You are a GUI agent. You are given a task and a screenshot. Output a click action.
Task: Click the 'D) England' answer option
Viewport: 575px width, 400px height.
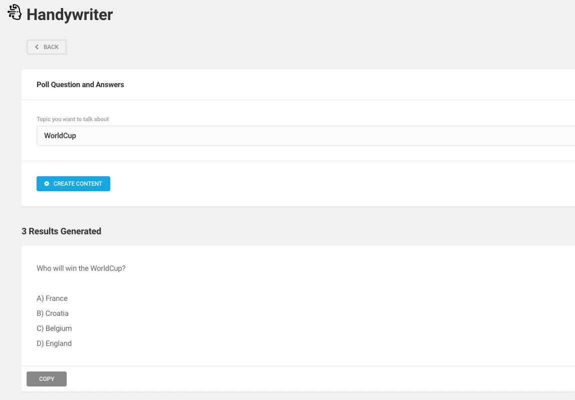click(54, 343)
